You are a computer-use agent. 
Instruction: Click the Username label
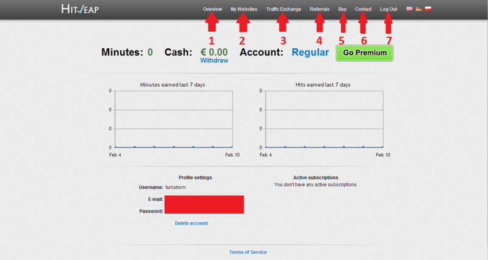[151, 187]
